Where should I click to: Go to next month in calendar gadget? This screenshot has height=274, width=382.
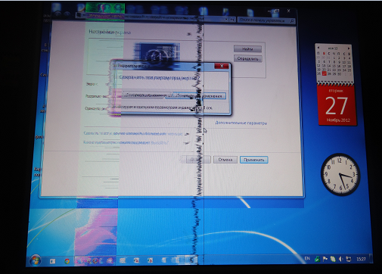tap(349, 48)
